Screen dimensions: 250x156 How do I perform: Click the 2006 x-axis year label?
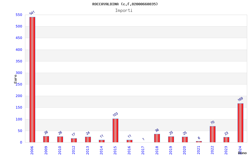pyautogui.click(x=32, y=150)
